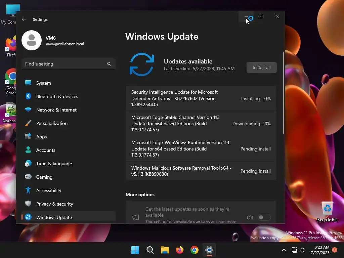
Task: Click the network icon in system tray
Action: [294, 250]
